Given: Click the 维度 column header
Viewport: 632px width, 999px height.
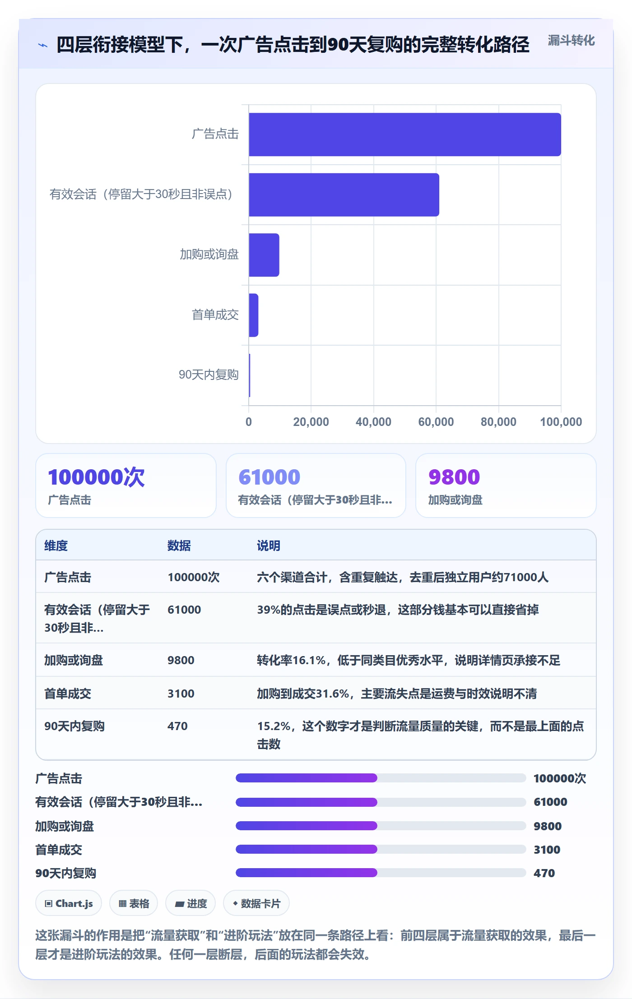Looking at the screenshot, I should (x=56, y=546).
